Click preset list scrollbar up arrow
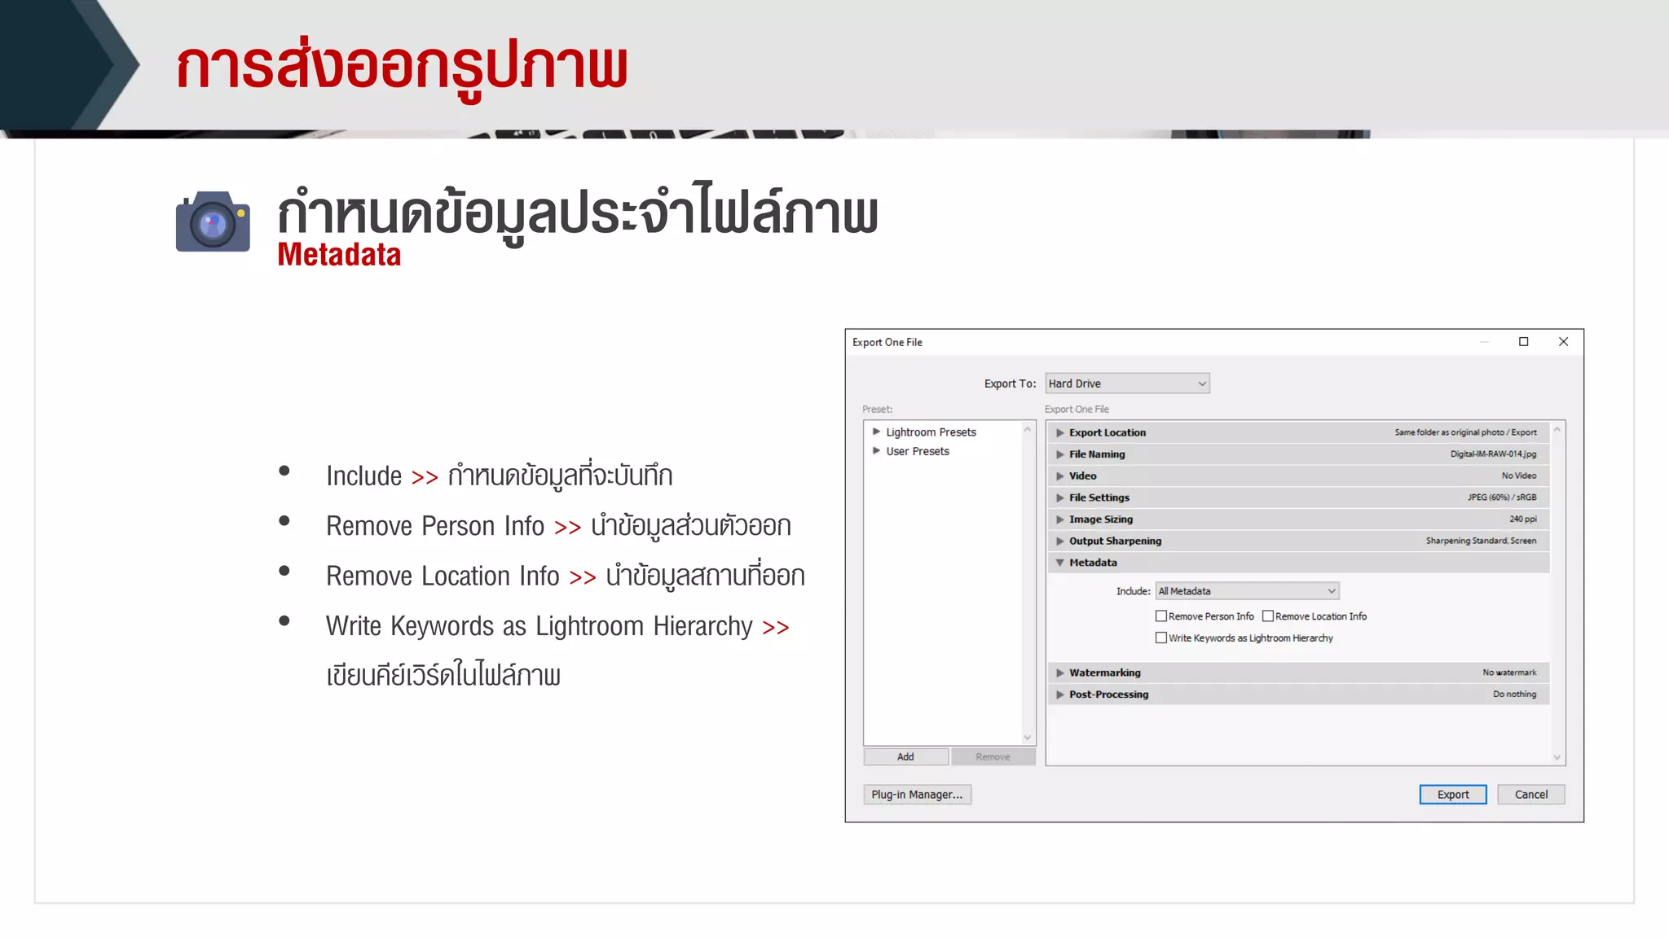The height and width of the screenshot is (938, 1669). [x=1028, y=429]
